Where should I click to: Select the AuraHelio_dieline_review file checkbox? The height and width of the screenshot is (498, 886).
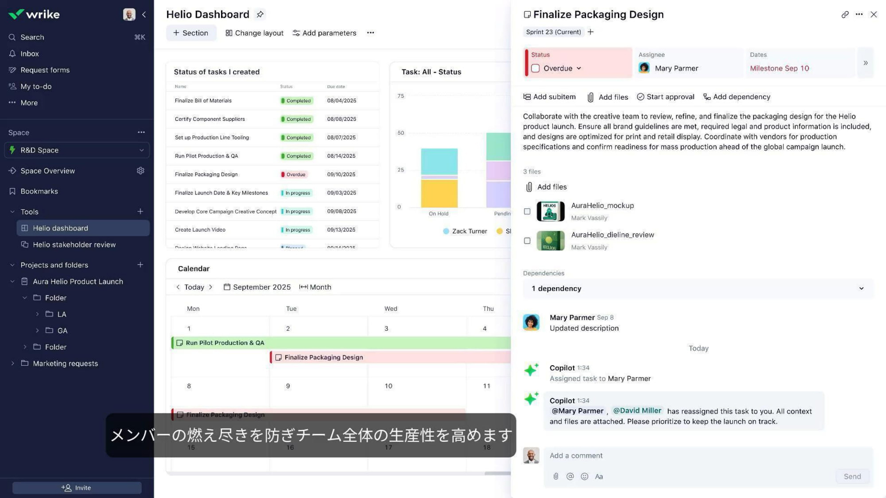pos(527,241)
